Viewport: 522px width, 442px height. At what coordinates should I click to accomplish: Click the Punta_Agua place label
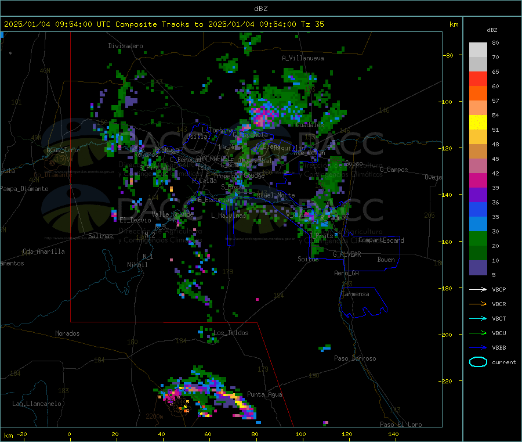point(264,395)
